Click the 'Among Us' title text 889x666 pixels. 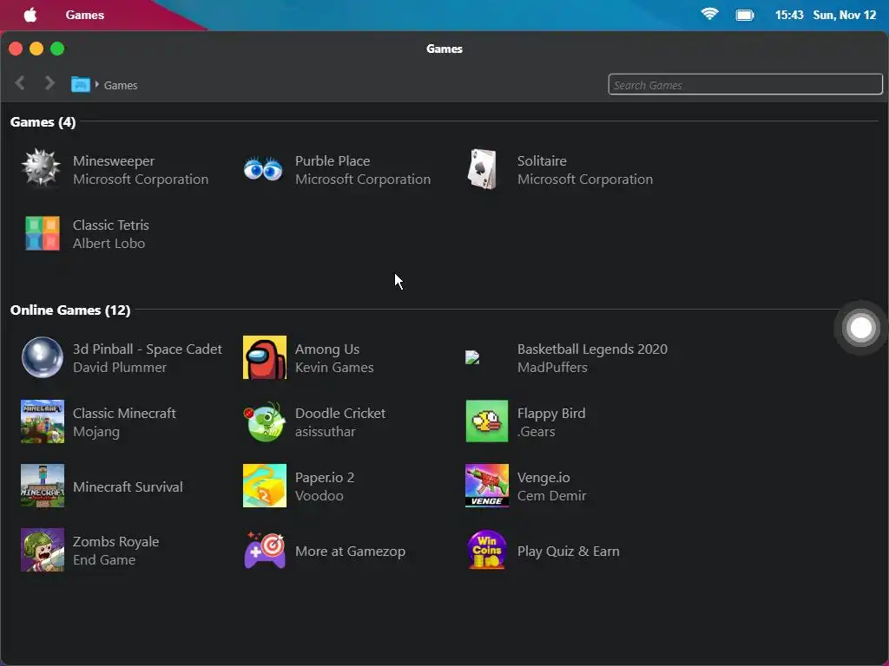coord(327,349)
